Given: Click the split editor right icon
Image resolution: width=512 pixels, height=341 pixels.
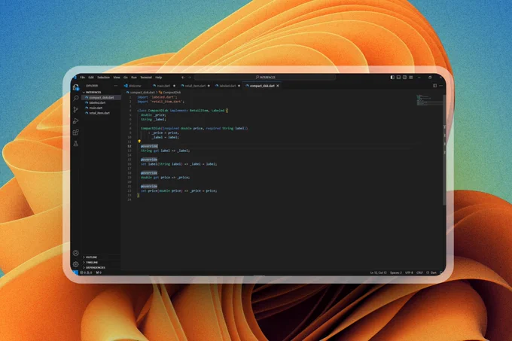Looking at the screenshot, I should tap(434, 86).
